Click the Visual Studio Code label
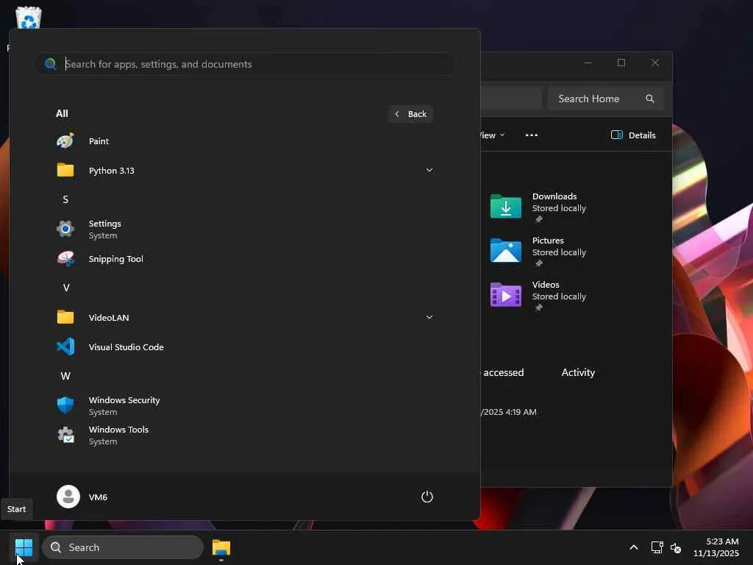The width and height of the screenshot is (753, 565). [x=126, y=347]
